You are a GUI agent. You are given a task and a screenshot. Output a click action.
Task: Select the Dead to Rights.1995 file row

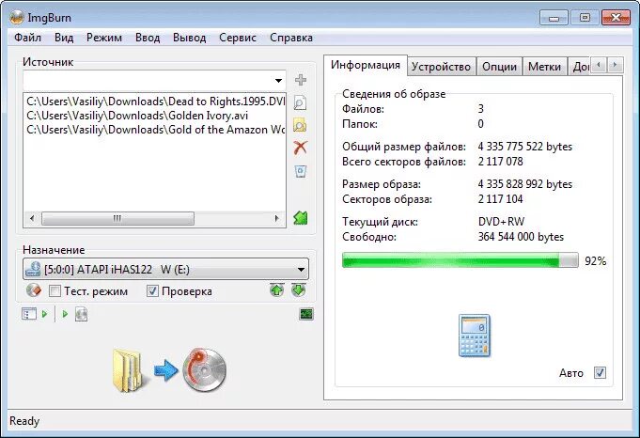click(x=155, y=102)
